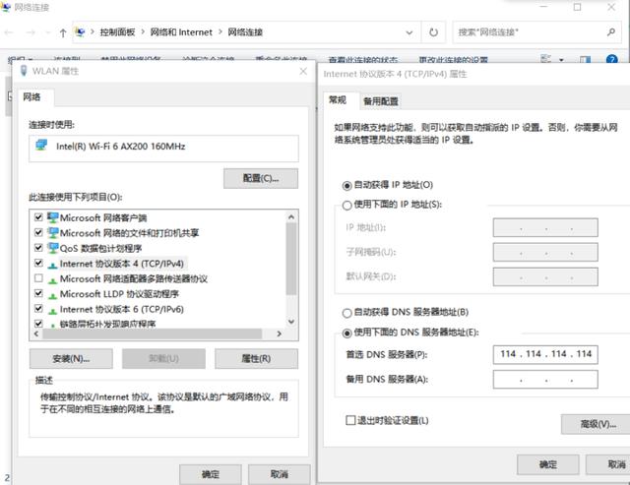Close the WLAN 属性 dialog
Screen dimensions: 630x485
(x=303, y=71)
